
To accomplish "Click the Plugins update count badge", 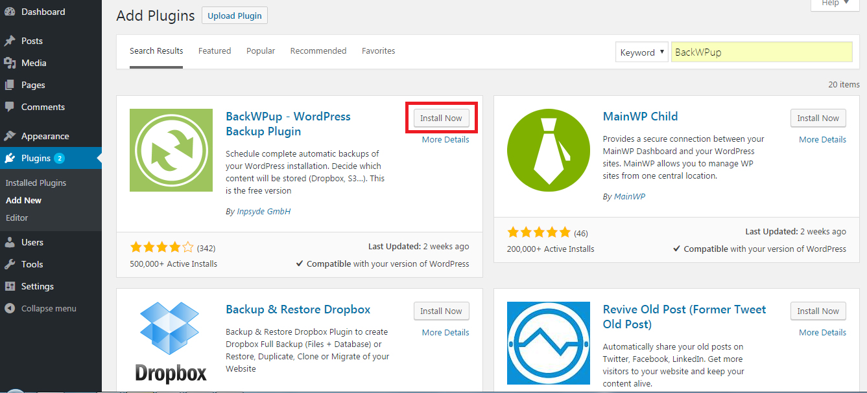I will pos(59,158).
